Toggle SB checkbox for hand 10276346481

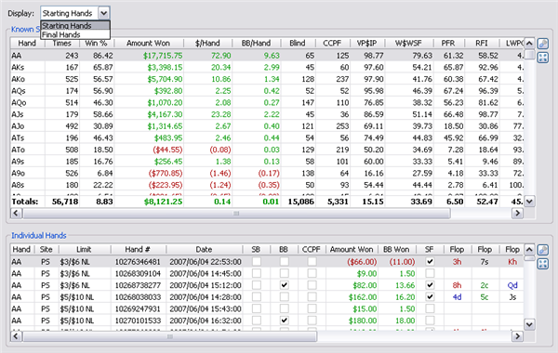click(x=257, y=262)
